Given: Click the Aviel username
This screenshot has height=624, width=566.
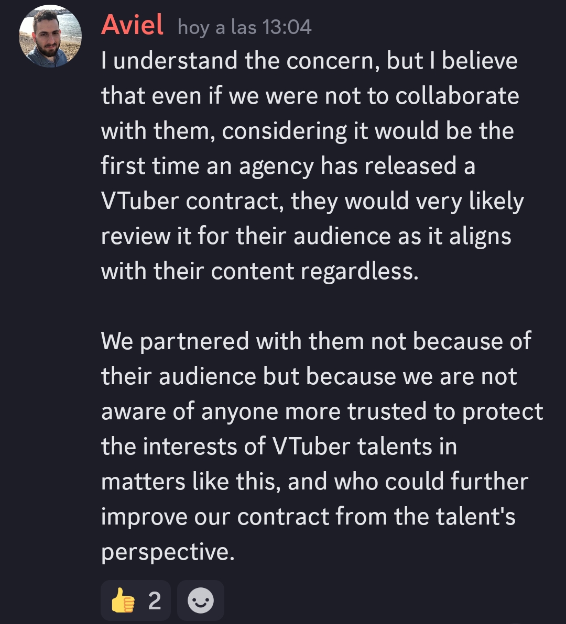Looking at the screenshot, I should [x=132, y=25].
